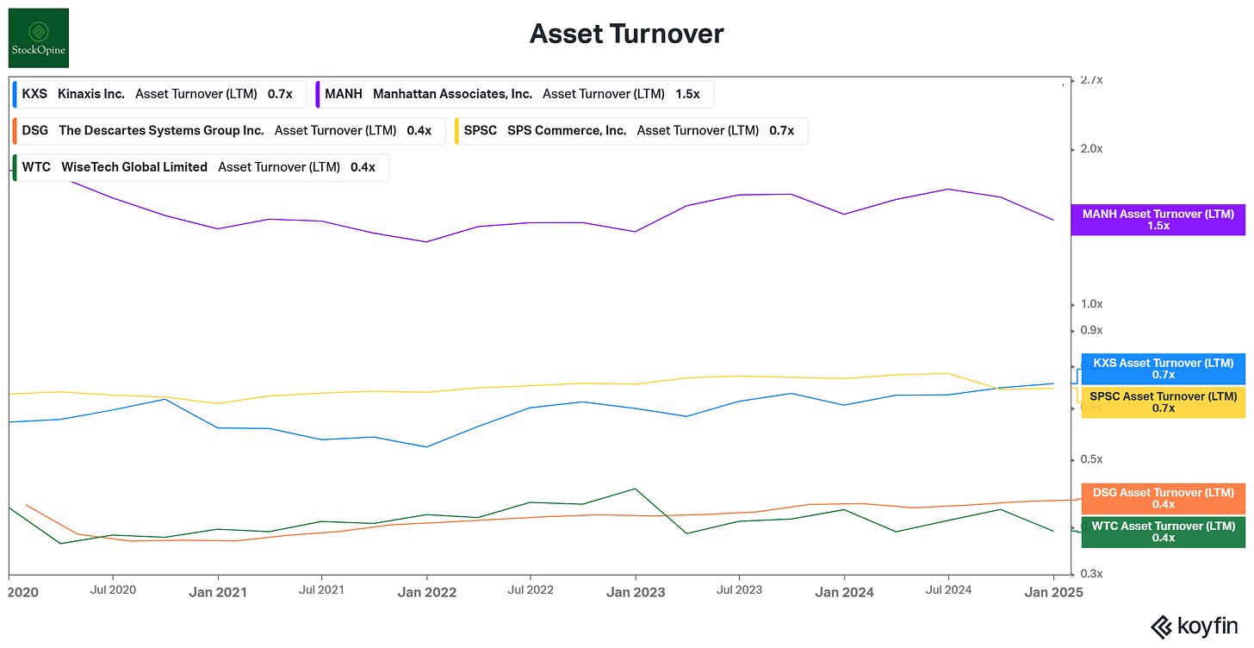Click the Jul 2023 axis label
This screenshot has height=648, width=1254.
[738, 590]
